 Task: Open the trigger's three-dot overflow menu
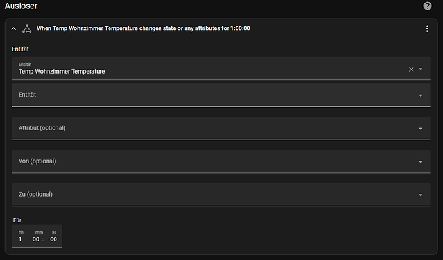427,28
